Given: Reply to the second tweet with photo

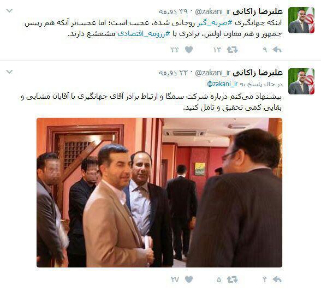Looking at the screenshot, I should coord(277,279).
